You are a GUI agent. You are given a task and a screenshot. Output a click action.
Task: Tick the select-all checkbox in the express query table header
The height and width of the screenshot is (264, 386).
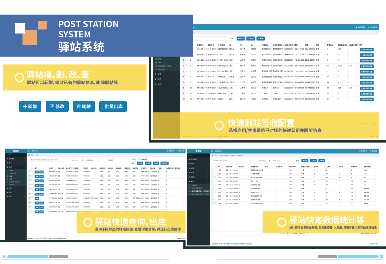pos(32,168)
